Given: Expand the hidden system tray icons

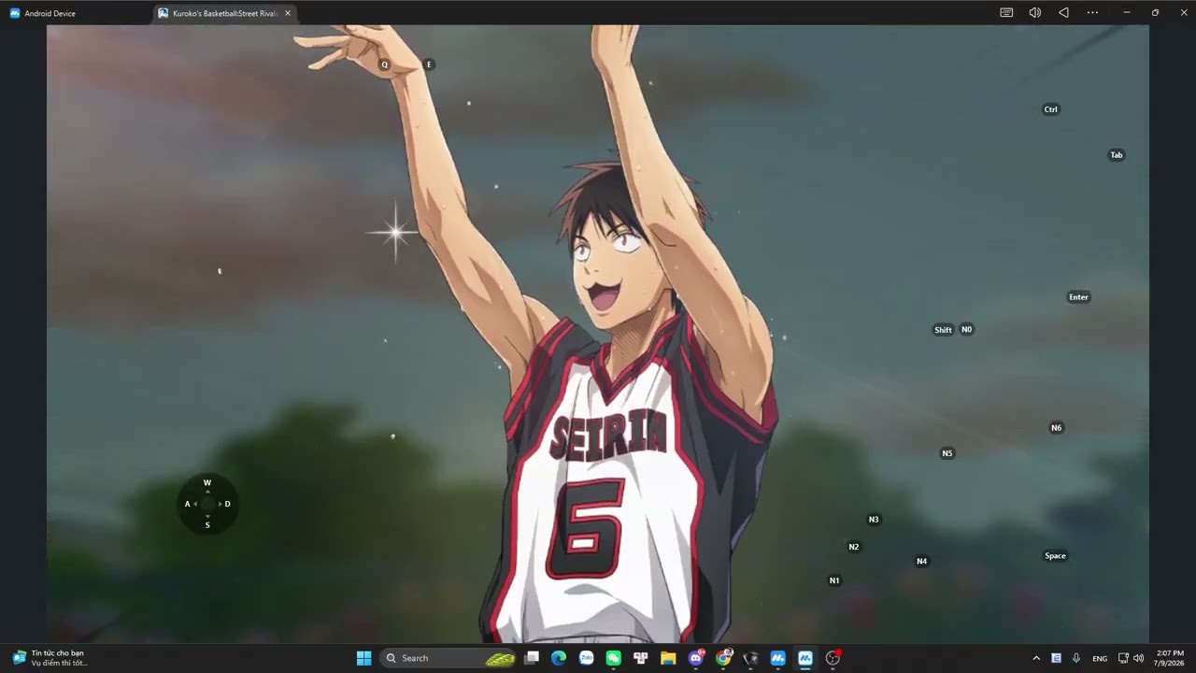Looking at the screenshot, I should 1036,658.
